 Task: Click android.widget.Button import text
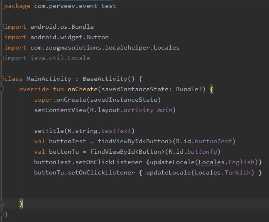tap(69, 37)
